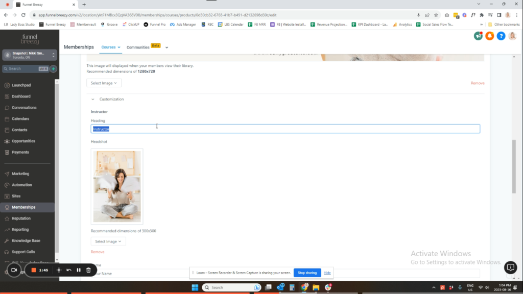This screenshot has height=294, width=523.
Task: Click the blue help question mark icon
Action: [501, 36]
